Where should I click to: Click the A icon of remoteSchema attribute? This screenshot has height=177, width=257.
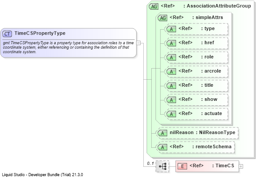pos(163,147)
